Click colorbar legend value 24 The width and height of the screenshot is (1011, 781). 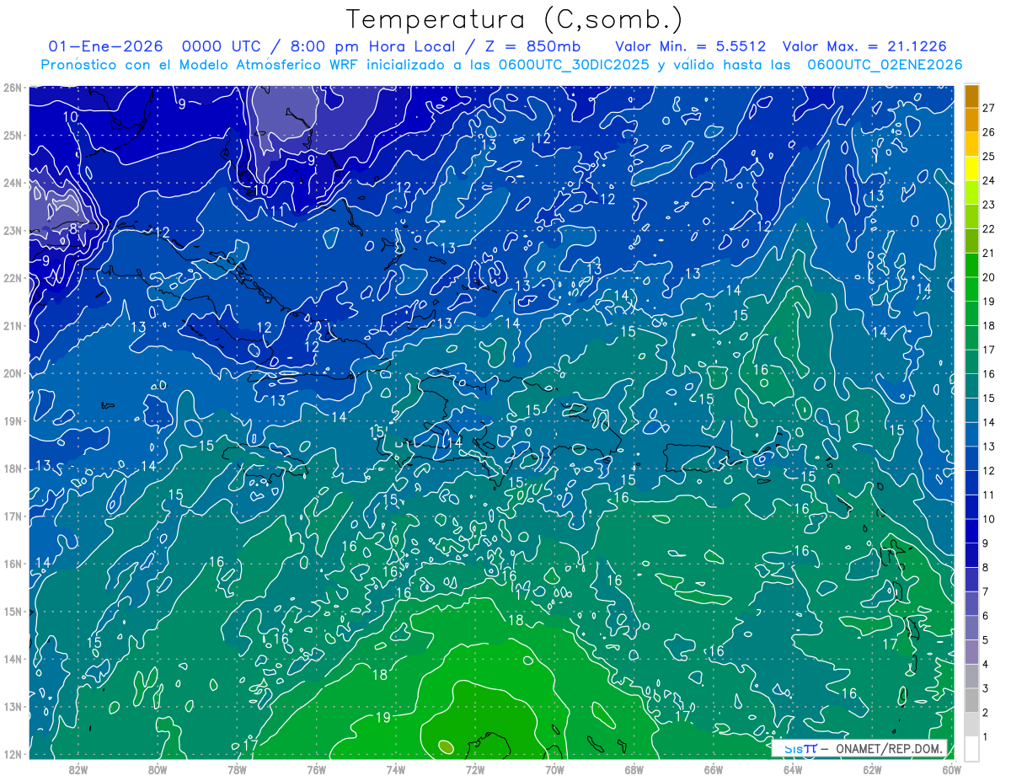coord(988,180)
